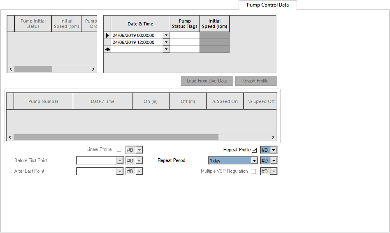
Task: Select the row header of the 24/06/2019 12:00:00 row
Action: click(107, 42)
